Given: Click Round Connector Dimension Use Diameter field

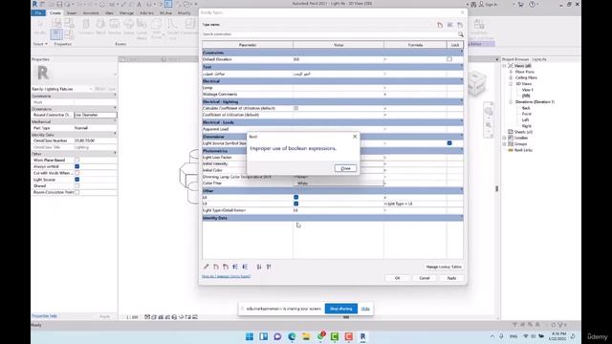Looking at the screenshot, I should 96,115.
